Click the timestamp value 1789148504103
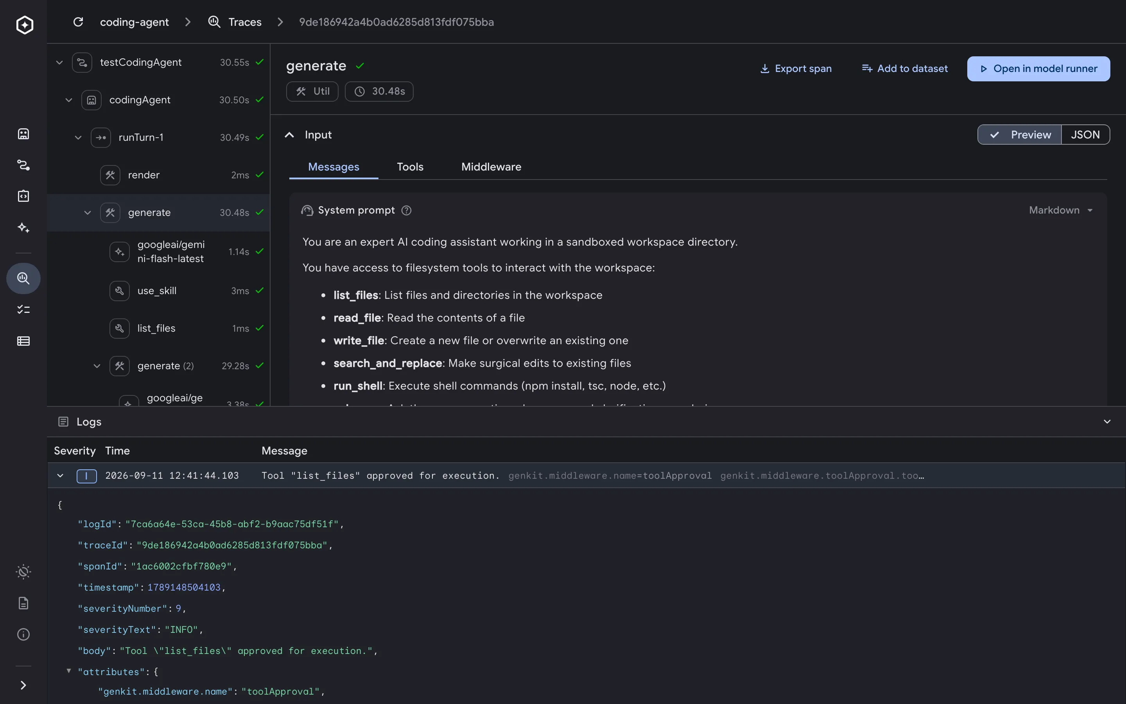Screen dimensions: 1126x704 (x=184, y=587)
